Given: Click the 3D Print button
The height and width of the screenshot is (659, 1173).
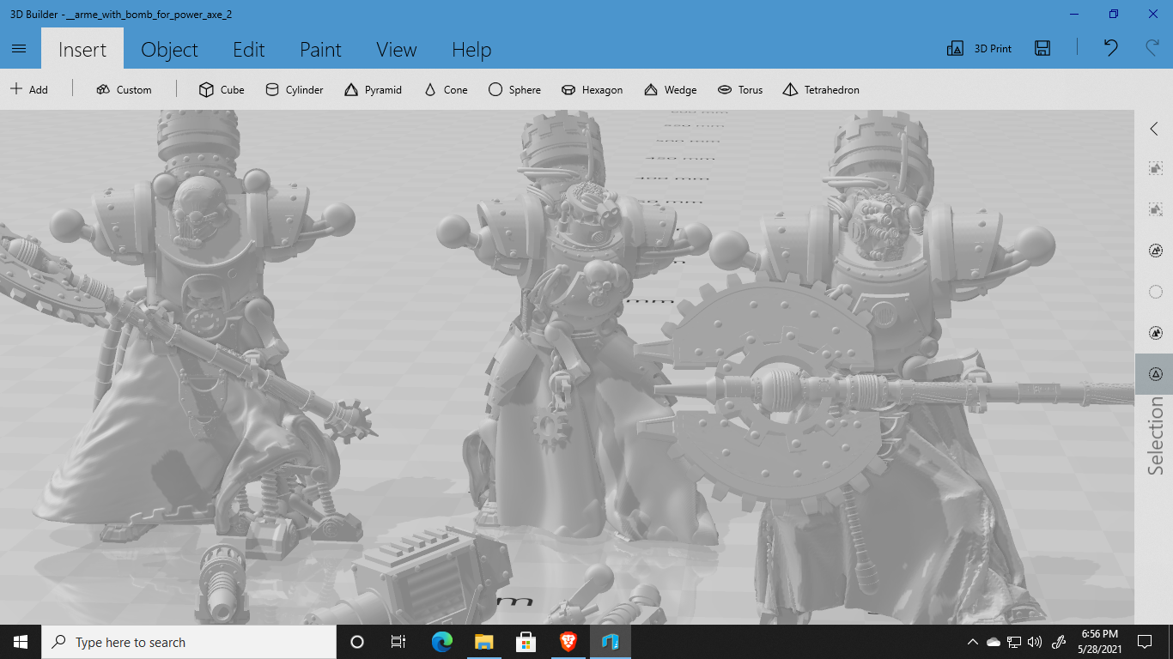Looking at the screenshot, I should pos(979,49).
